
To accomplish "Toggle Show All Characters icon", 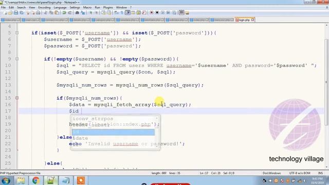I will pos(122,13).
